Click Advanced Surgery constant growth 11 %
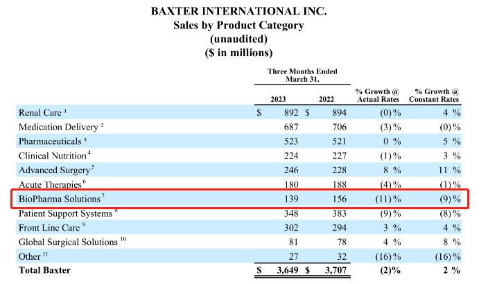The height and width of the screenshot is (284, 497). [x=449, y=170]
